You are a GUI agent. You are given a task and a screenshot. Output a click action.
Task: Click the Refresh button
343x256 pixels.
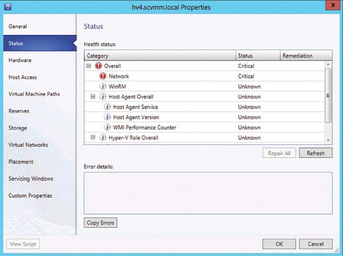tap(316, 153)
